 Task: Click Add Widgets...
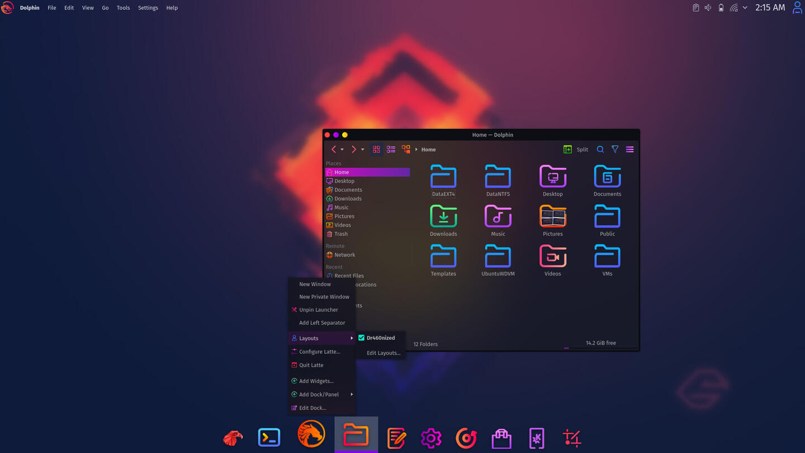(322, 381)
